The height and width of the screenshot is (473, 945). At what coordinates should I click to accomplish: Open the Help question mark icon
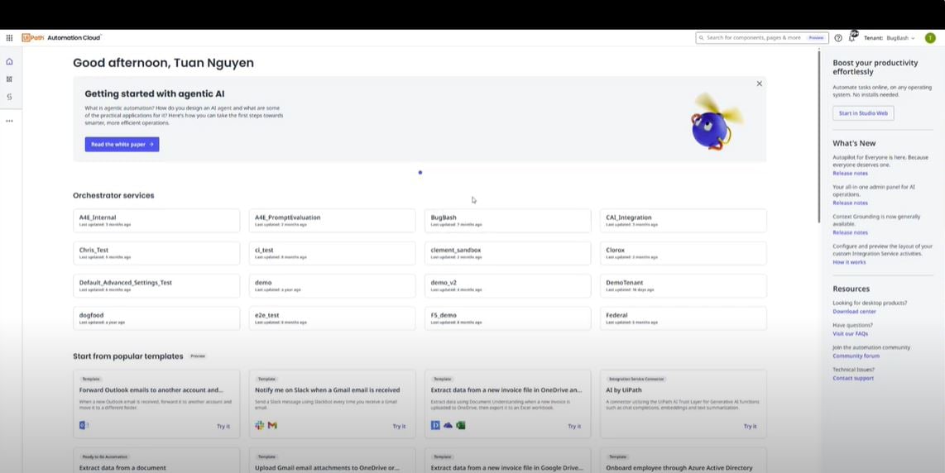pyautogui.click(x=838, y=38)
